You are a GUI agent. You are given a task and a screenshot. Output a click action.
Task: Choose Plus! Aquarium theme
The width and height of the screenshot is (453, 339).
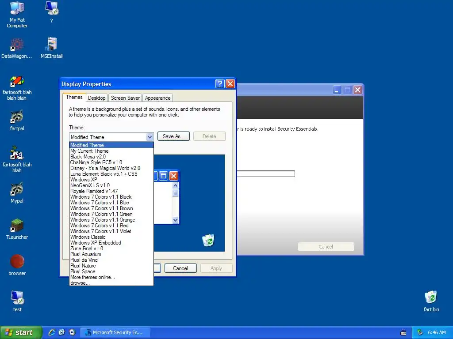pyautogui.click(x=111, y=254)
